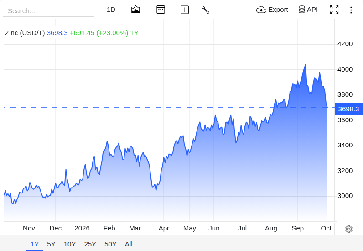Click the 2026 label on time axis

coord(82,228)
